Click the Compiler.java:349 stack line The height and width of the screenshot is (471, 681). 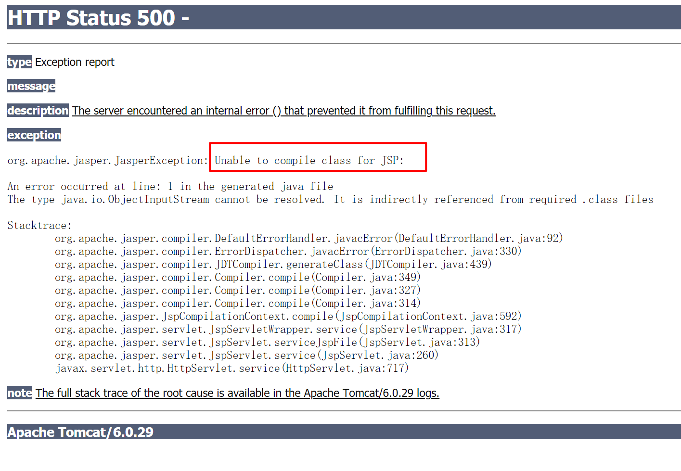tap(238, 277)
